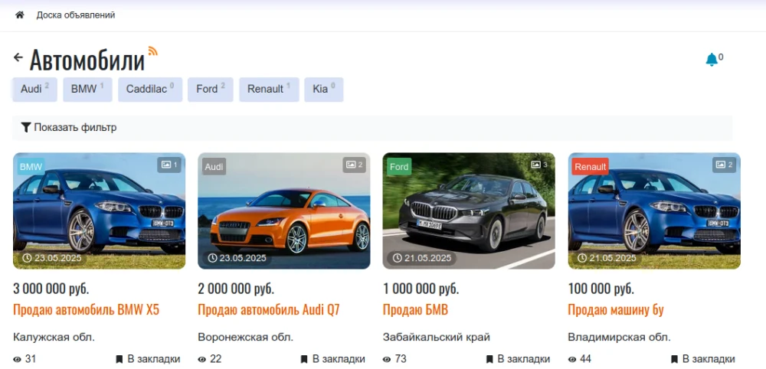Click the eye views icon showing 44
Screen dimensions: 766x369
(572, 360)
